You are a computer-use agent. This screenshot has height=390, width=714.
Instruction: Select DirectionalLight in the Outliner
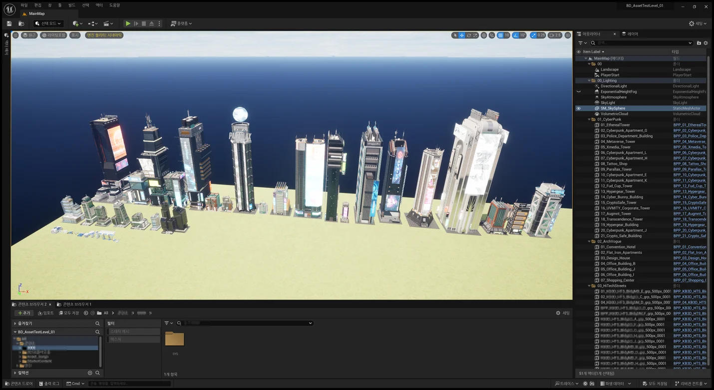click(x=614, y=86)
